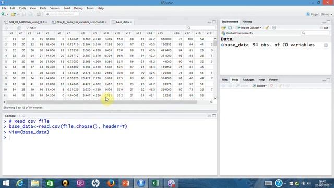Viewport: 334px width, 188px height.
Task: Open File Explorer from the taskbar
Action: (x=35, y=183)
